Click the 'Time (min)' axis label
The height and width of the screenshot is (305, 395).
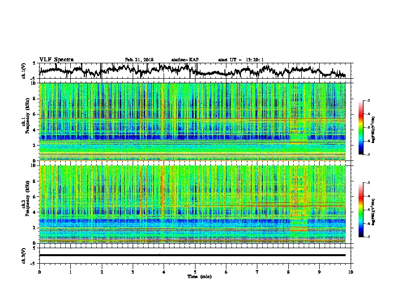click(x=199, y=277)
